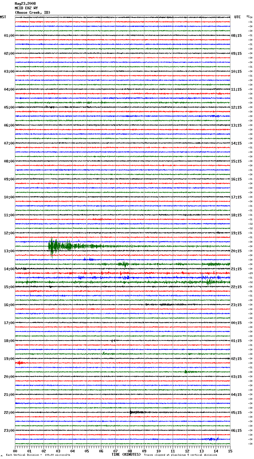254x459 pixels.
Task: Select the 20:00 MST time label
Action: pyautogui.click(x=9, y=377)
